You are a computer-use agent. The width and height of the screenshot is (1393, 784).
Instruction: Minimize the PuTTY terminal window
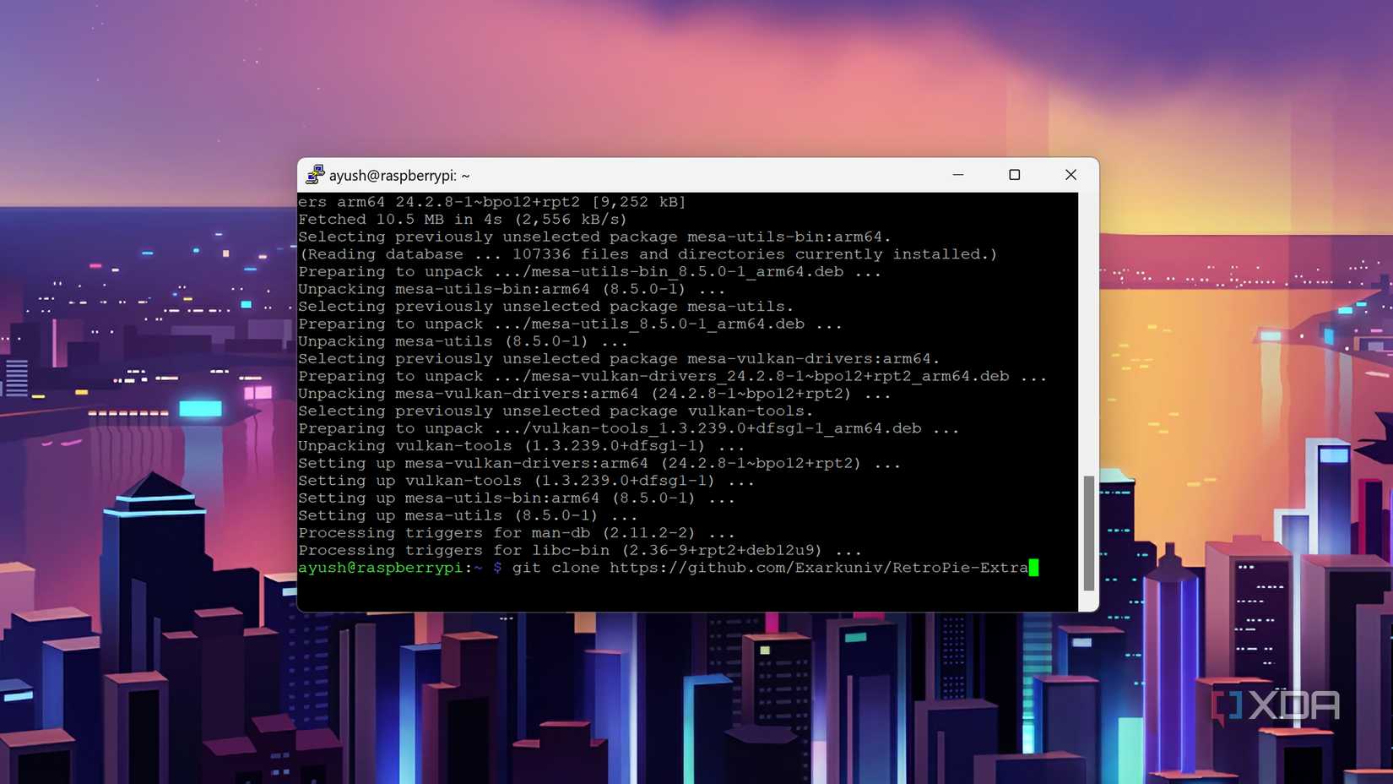(958, 175)
